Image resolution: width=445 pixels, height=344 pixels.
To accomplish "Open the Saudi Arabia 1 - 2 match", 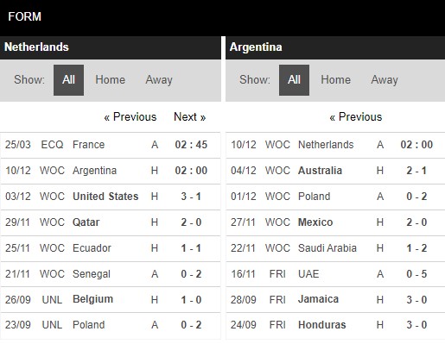I will (x=335, y=248).
